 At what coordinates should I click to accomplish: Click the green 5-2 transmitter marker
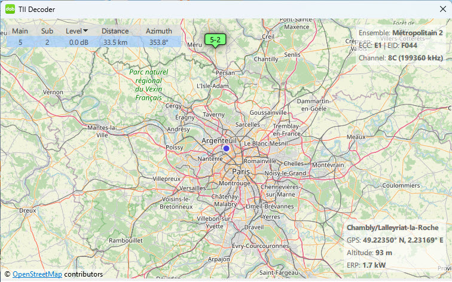(215, 40)
